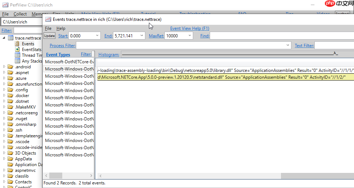Screen dimensions: 354x188
Task: Click right arrow of Event Types scrollbar
Action: (91, 175)
